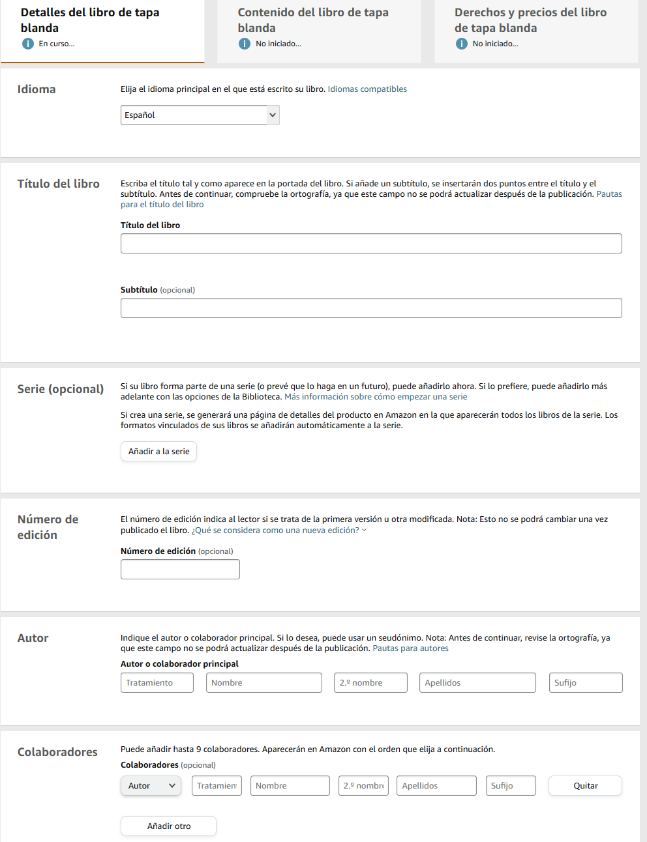647x842 pixels.
Task: Click the Colaboradores Sufijo field
Action: point(511,786)
